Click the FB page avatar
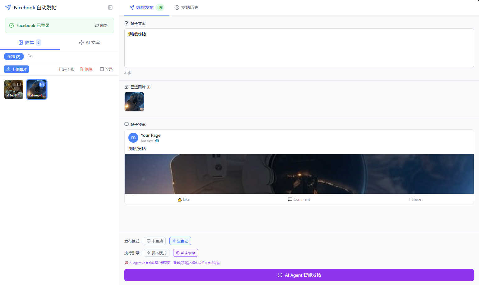 [133, 138]
